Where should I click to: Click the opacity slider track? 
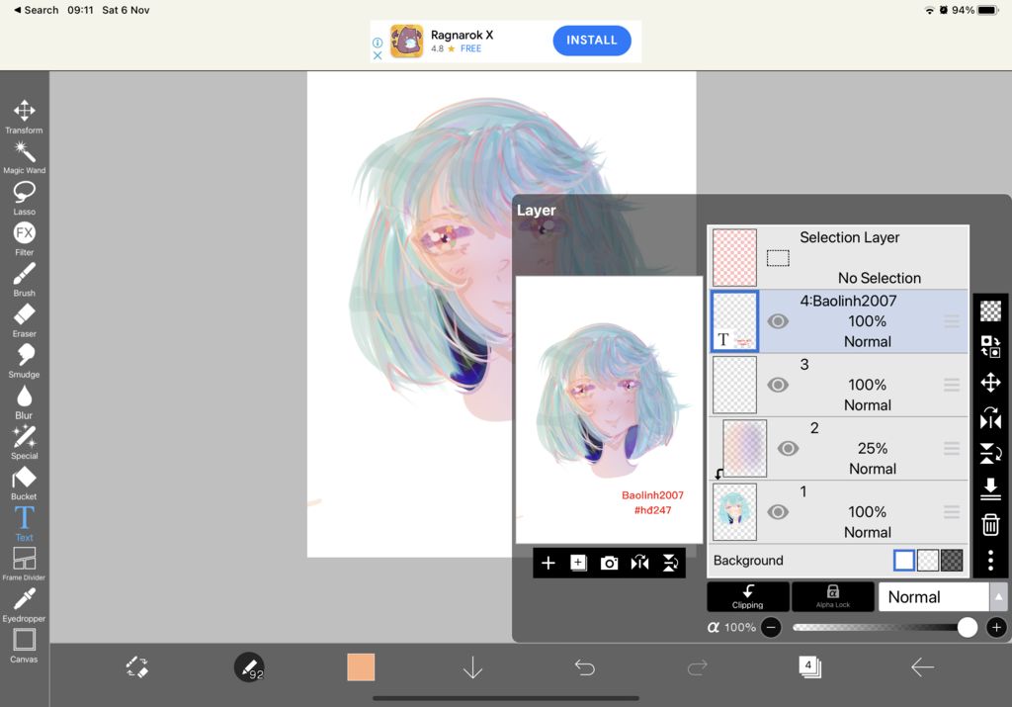tap(883, 627)
